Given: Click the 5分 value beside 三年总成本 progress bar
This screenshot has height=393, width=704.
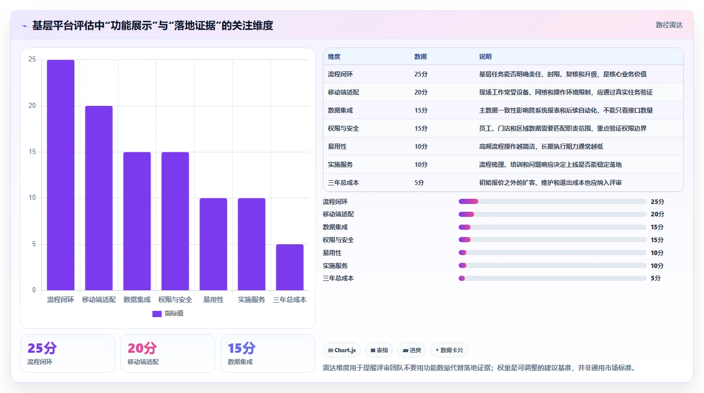Looking at the screenshot, I should (x=656, y=278).
